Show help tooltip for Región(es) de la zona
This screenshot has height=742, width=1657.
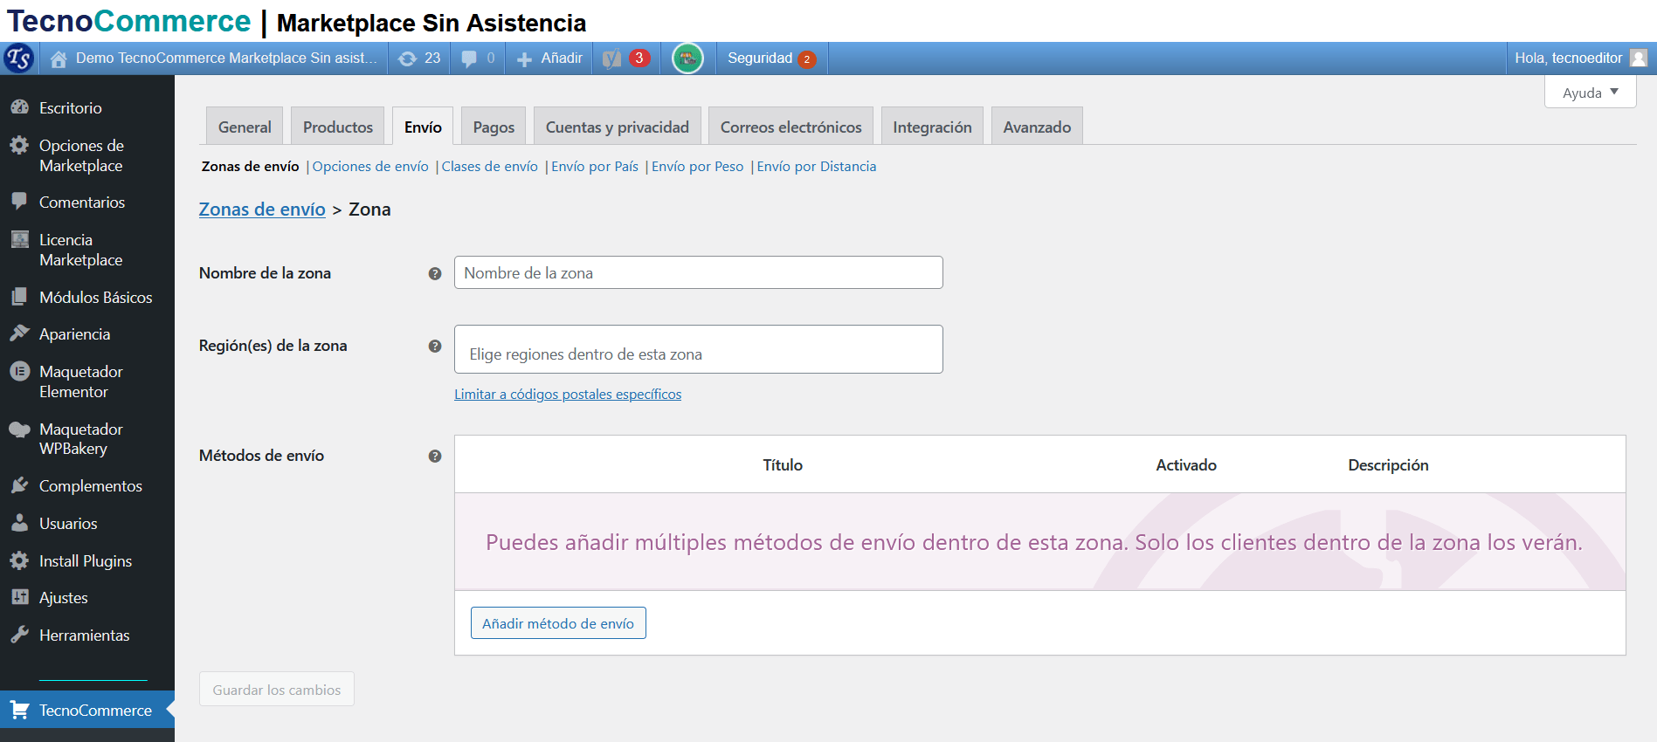[x=435, y=346]
